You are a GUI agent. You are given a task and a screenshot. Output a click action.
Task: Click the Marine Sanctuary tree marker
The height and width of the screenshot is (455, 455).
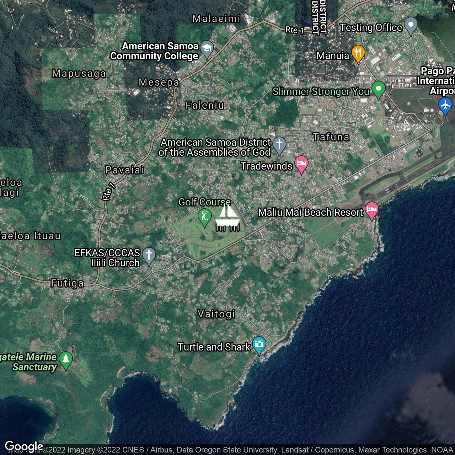point(66,359)
